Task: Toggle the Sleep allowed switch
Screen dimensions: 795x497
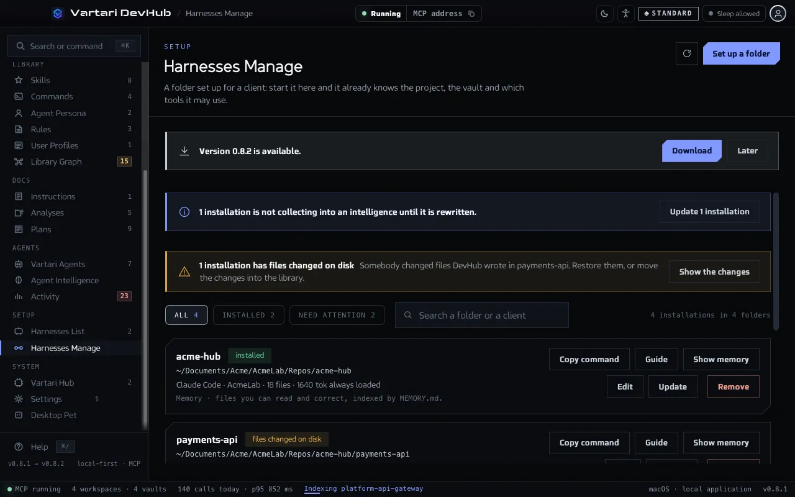Action: click(734, 14)
